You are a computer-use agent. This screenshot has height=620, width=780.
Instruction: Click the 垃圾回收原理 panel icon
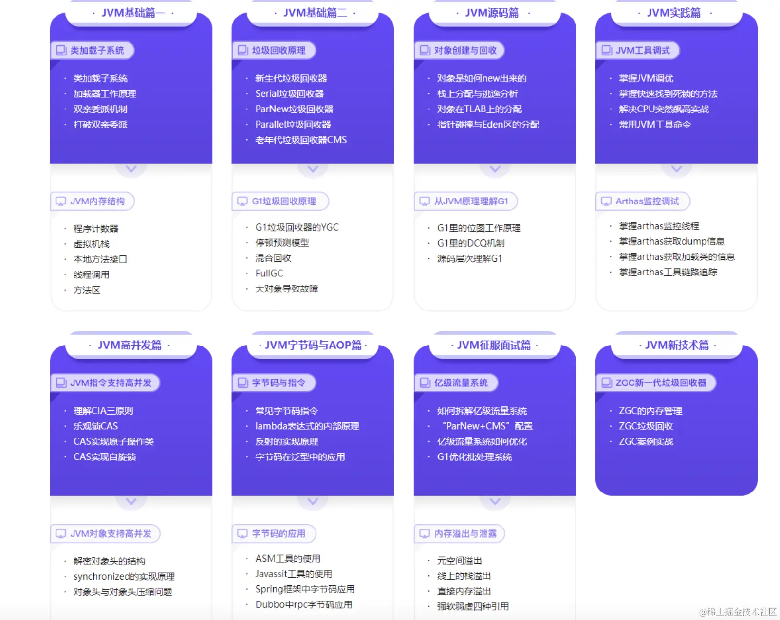[241, 50]
